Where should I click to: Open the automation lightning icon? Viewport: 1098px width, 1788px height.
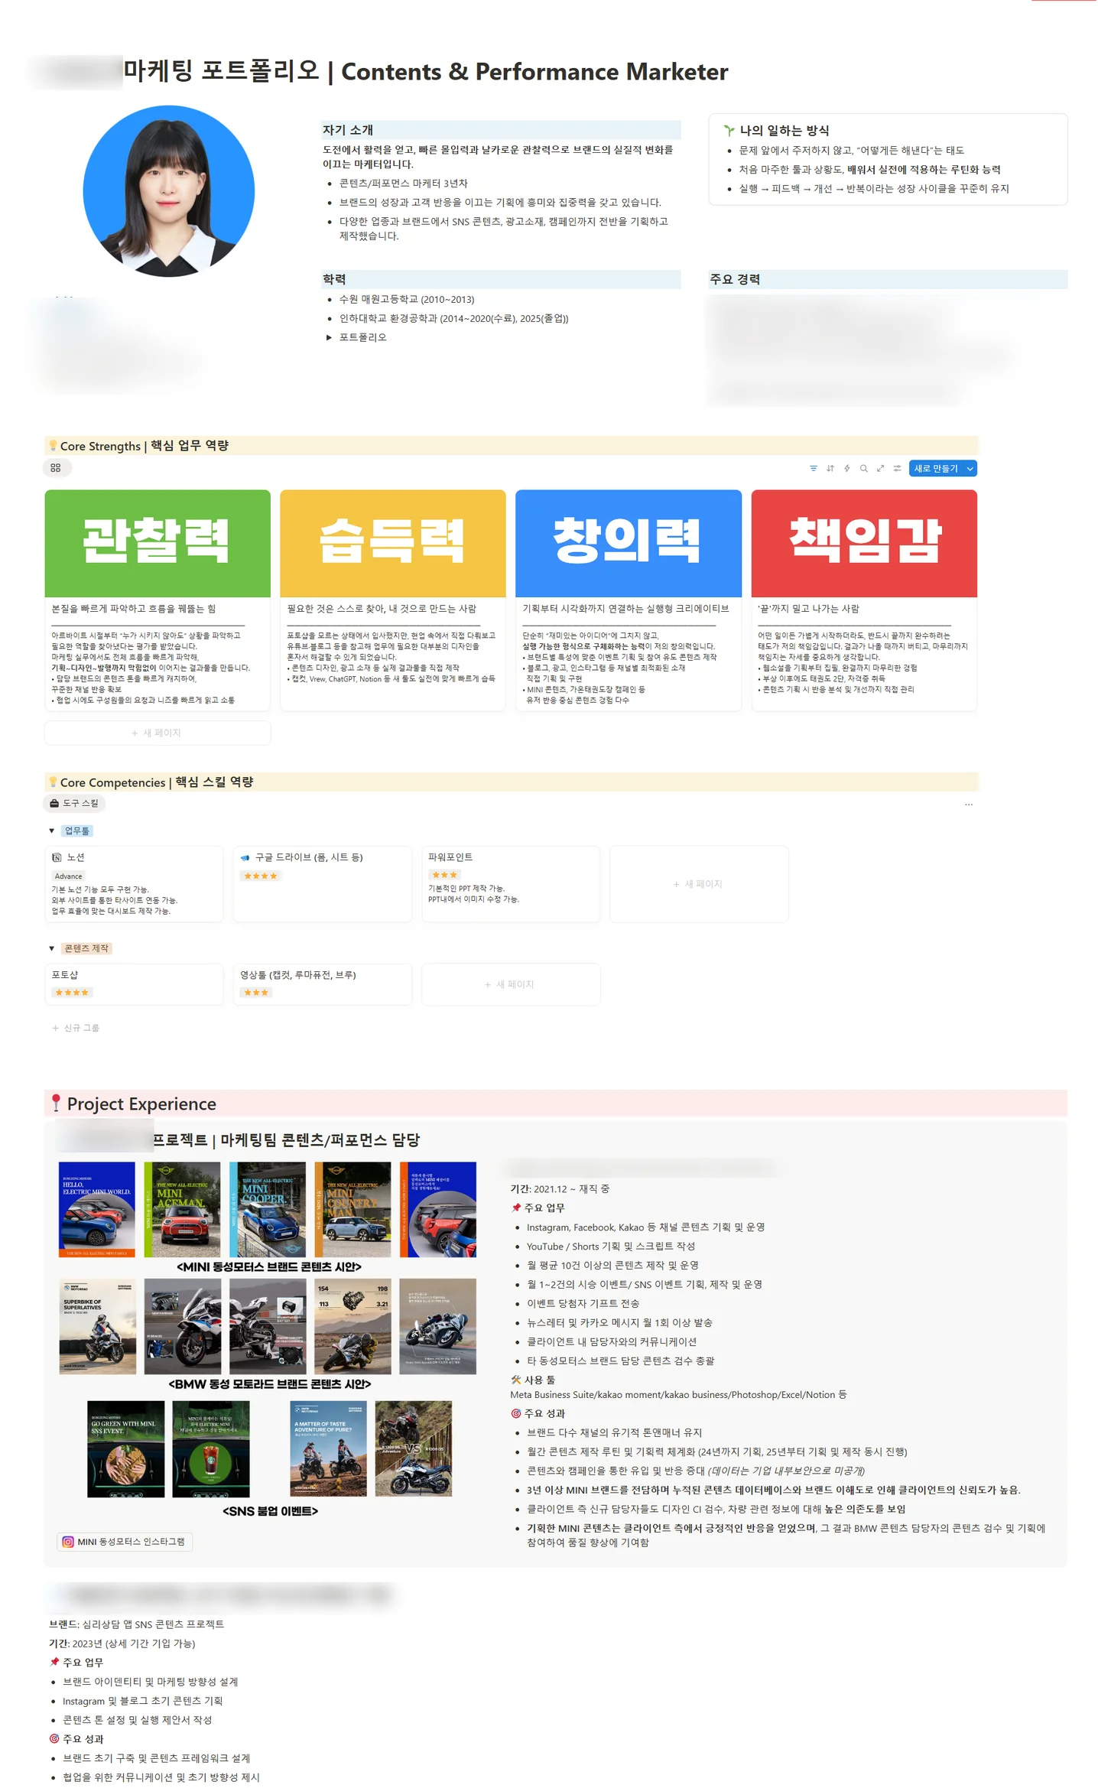847,469
